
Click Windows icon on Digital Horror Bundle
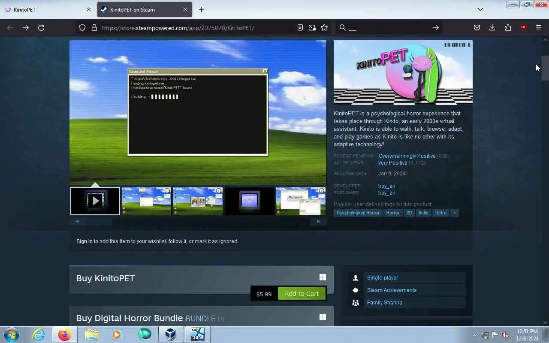pyautogui.click(x=323, y=317)
